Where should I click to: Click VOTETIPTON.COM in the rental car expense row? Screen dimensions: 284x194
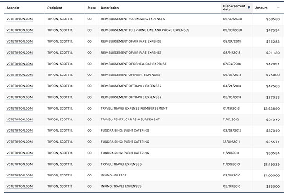coord(19,64)
